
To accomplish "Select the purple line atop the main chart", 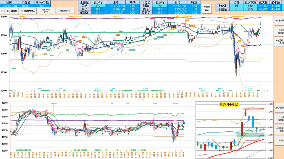I will click(x=135, y=18).
